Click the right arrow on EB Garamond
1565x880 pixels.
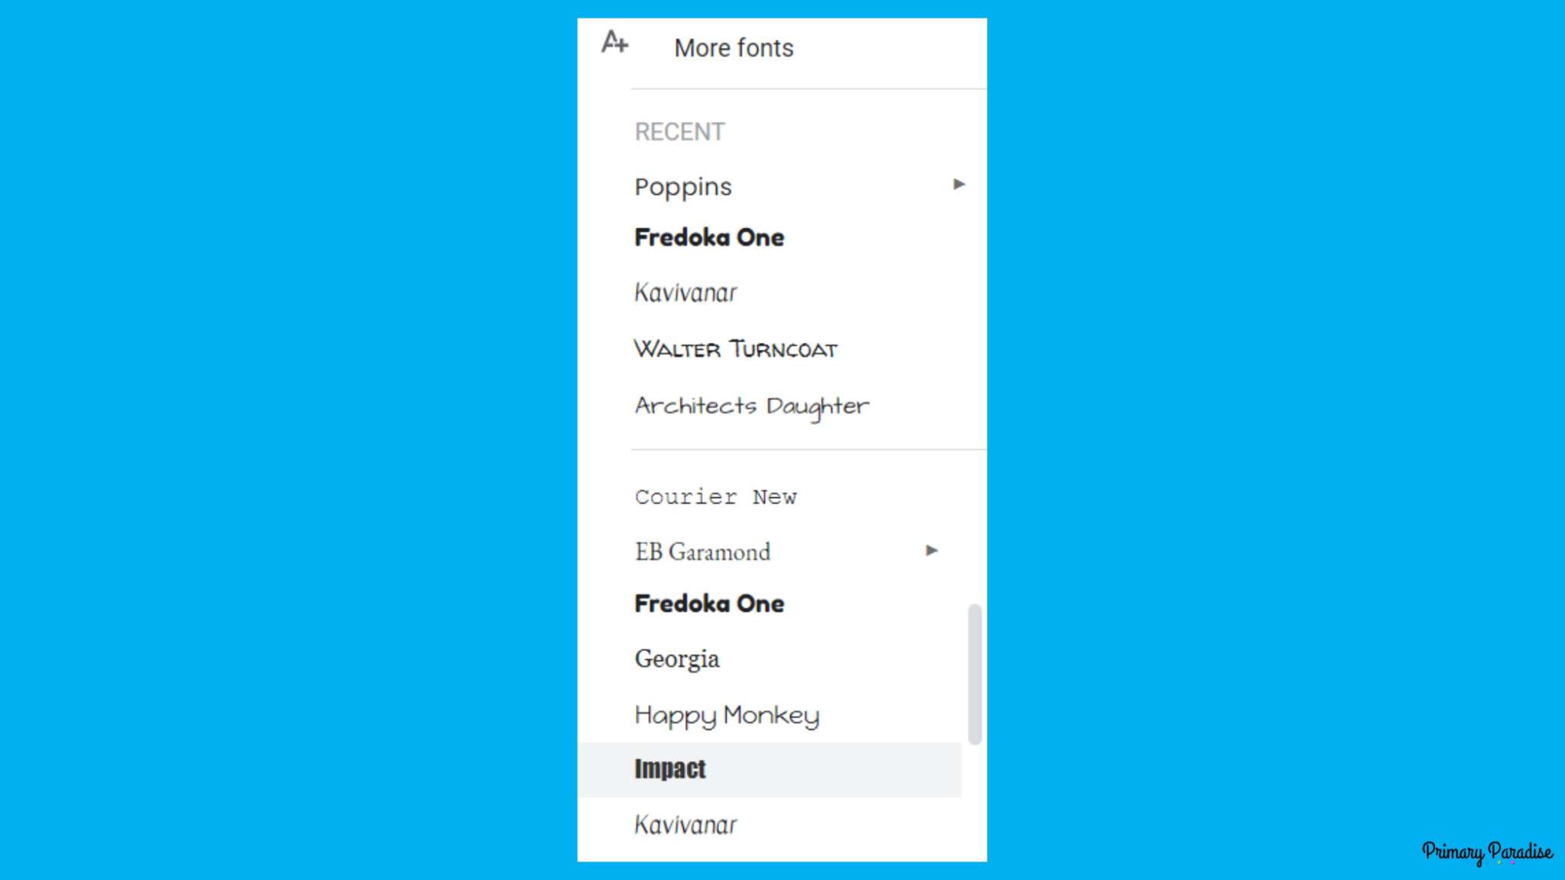tap(931, 550)
